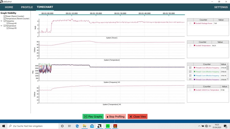Click the green Thread1 color swatch
Image resolution: width=230 pixels, height=129 pixels.
pyautogui.click(x=194, y=72)
